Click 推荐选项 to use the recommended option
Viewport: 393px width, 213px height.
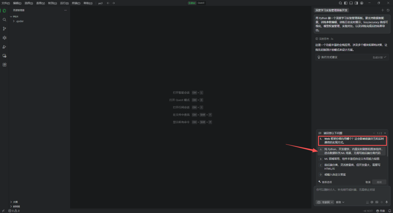(325, 182)
